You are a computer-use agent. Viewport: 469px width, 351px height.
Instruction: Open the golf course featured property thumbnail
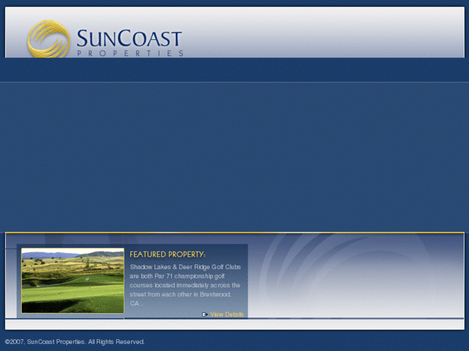(x=73, y=281)
